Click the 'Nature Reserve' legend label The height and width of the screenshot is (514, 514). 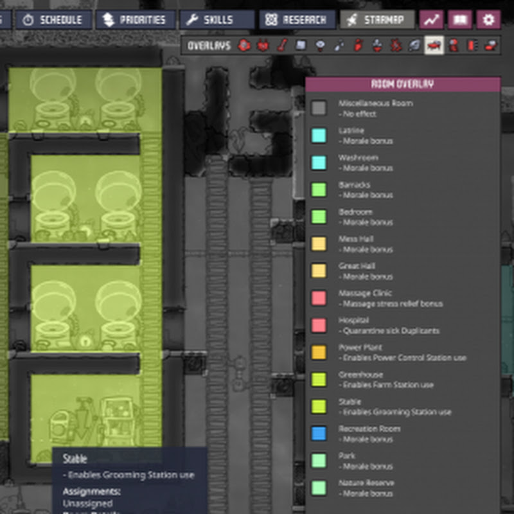[366, 483]
